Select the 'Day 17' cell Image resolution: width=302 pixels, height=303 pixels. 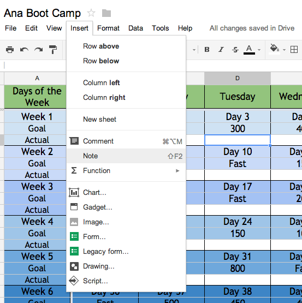(x=238, y=187)
